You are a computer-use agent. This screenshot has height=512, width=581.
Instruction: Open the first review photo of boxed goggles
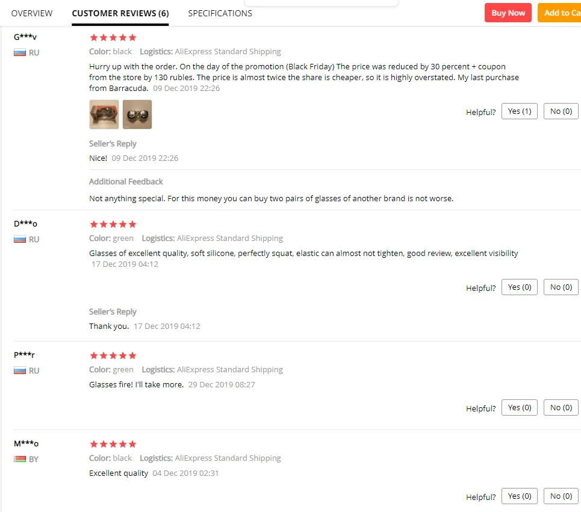tap(104, 114)
